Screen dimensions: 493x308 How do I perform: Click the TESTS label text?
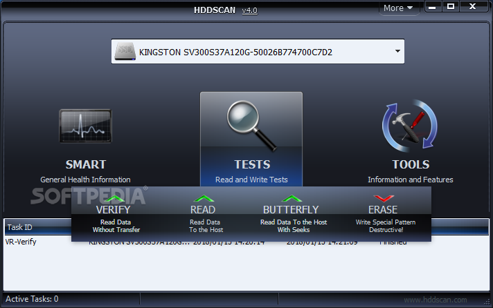coord(252,164)
